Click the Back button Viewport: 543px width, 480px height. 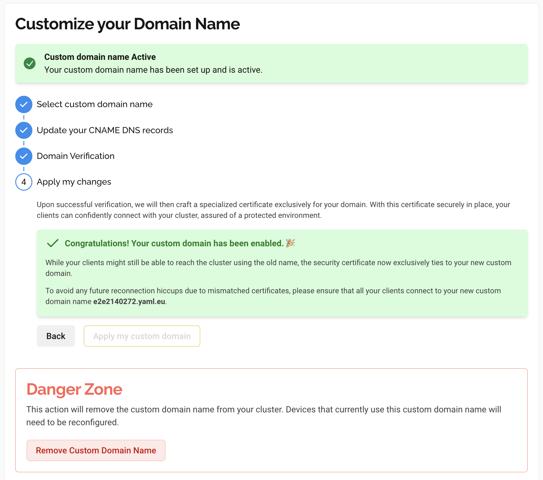56,336
